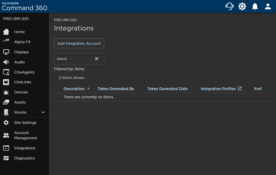Click the CineAgents icon
This screenshot has width=276, height=175.
(x=6, y=72)
